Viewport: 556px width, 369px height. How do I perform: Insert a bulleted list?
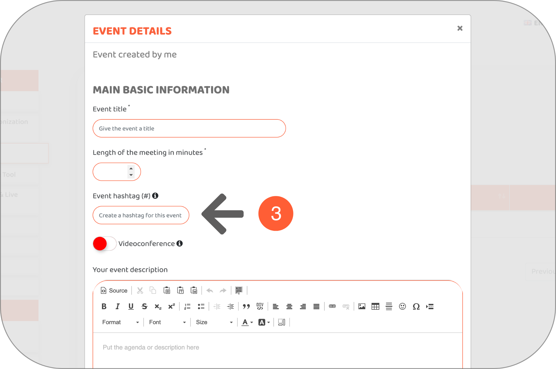201,306
